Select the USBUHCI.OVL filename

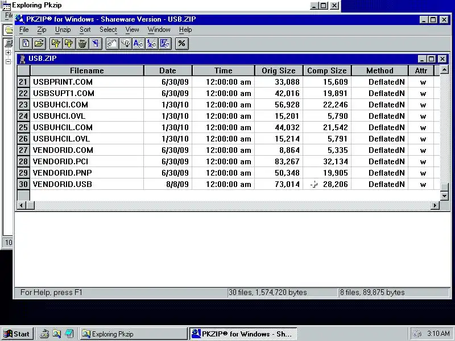[x=59, y=116]
